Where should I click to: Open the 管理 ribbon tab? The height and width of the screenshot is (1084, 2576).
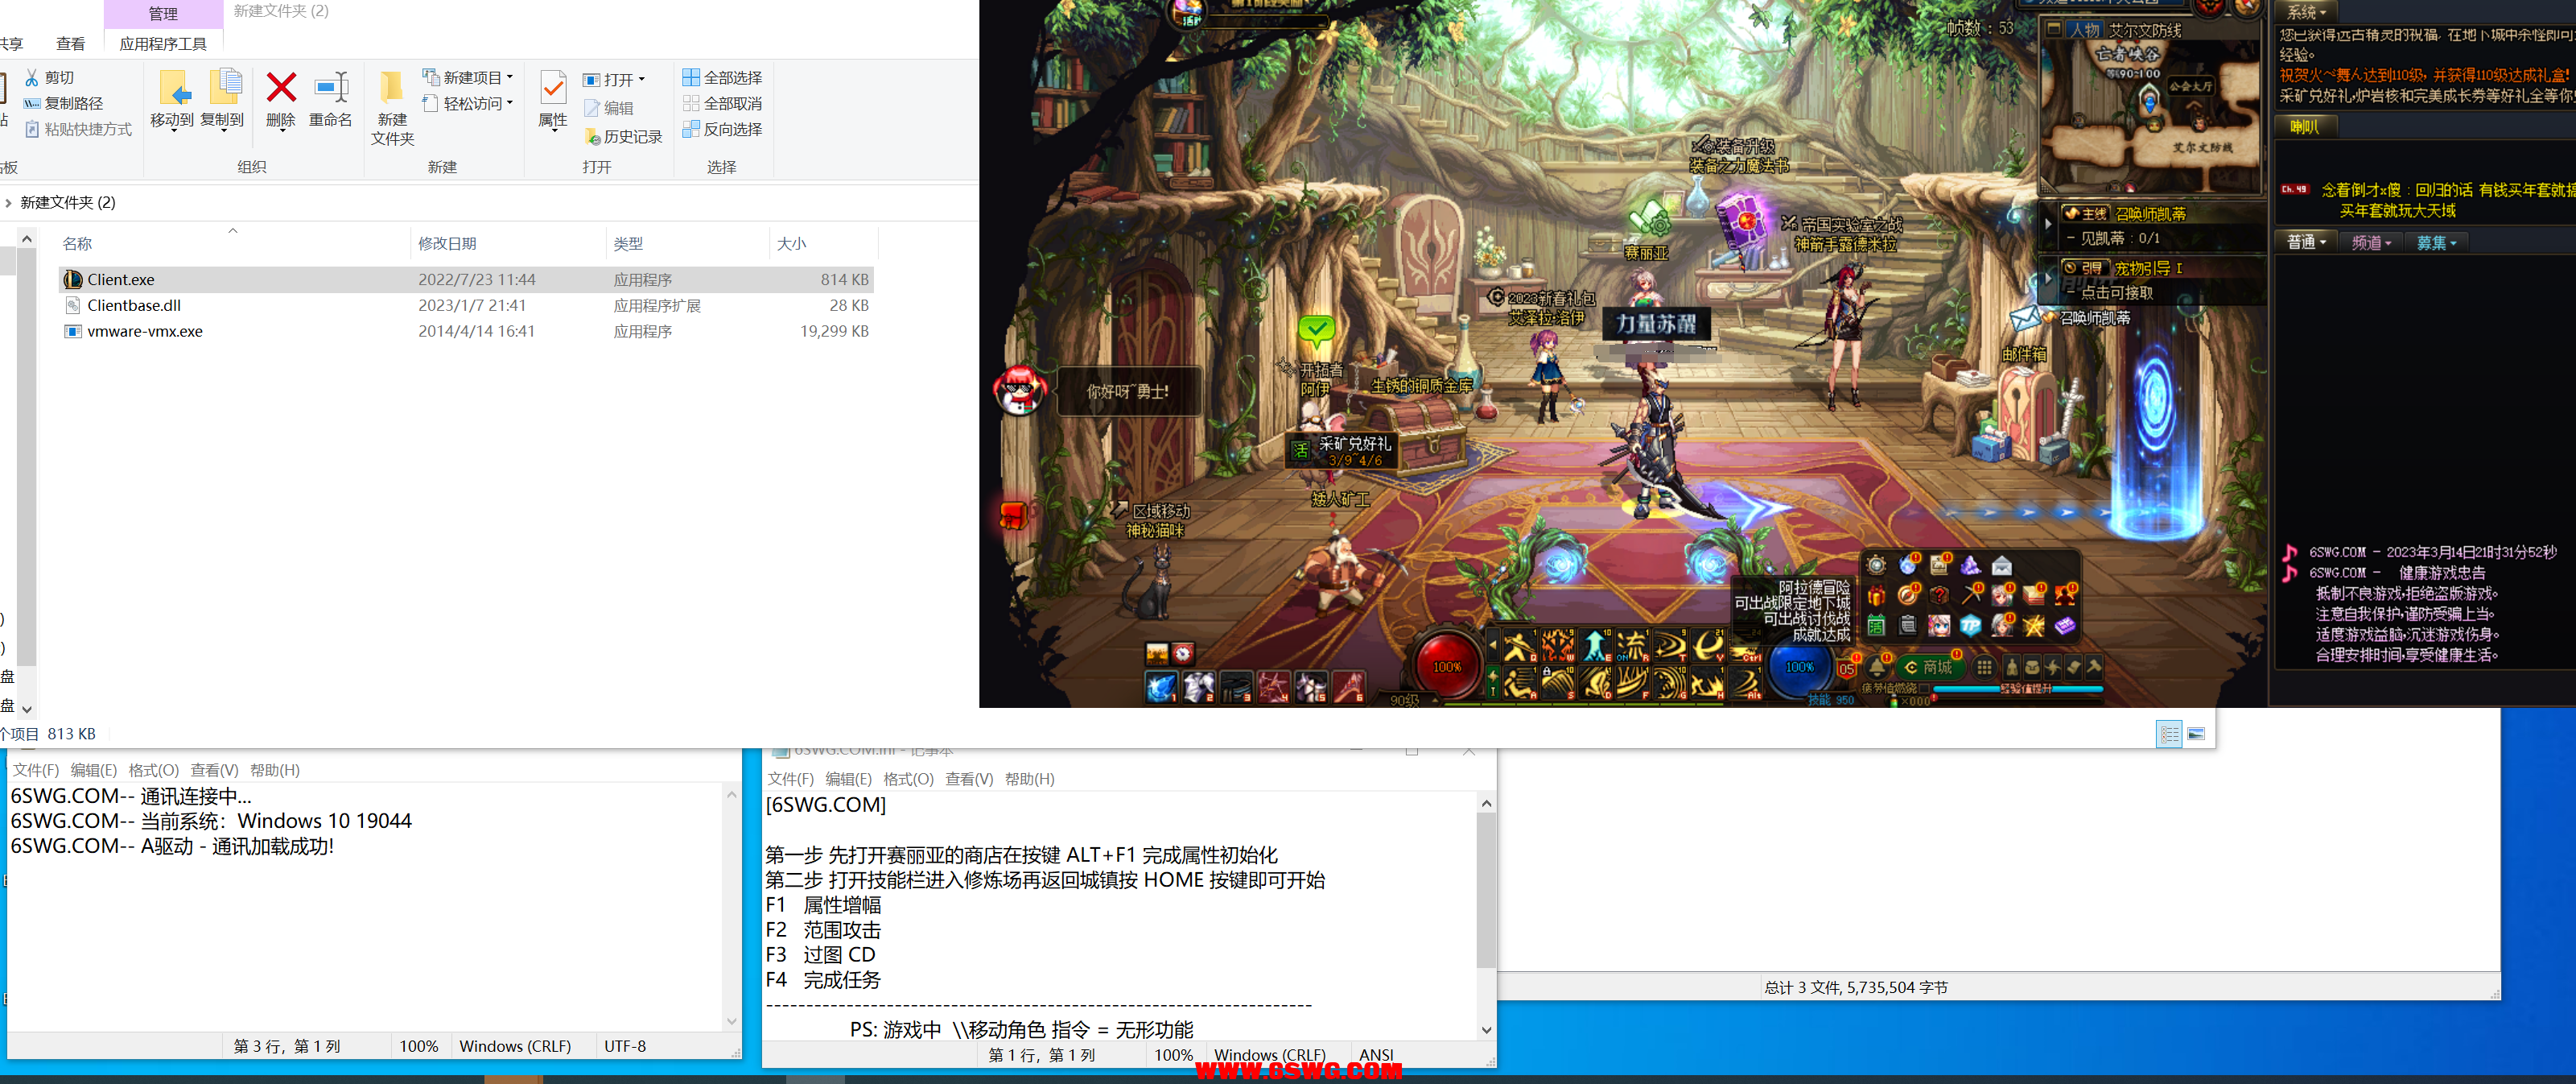click(x=163, y=13)
